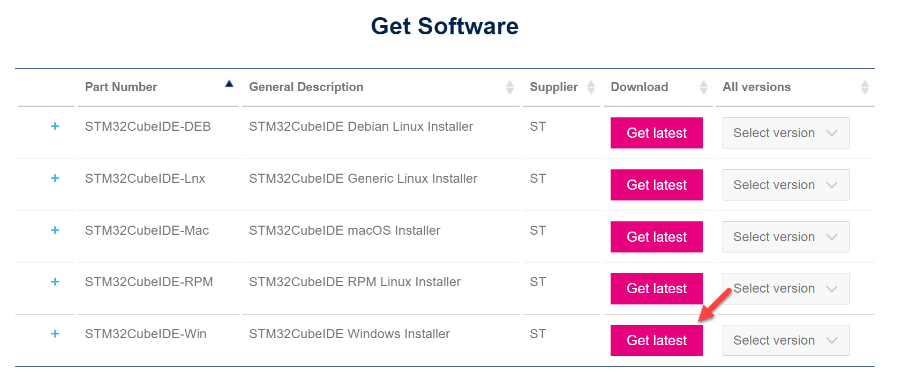Sort by All versions arrows icon

[x=865, y=87]
